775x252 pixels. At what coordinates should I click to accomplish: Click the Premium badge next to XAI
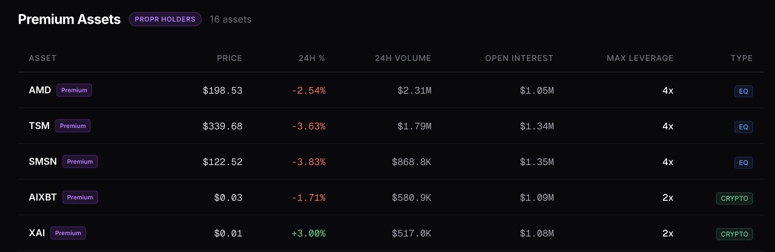[x=68, y=233]
